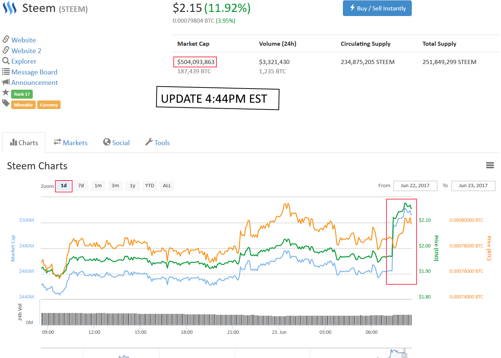Switch to the Markets tab
This screenshot has width=501, height=358.
click(71, 143)
